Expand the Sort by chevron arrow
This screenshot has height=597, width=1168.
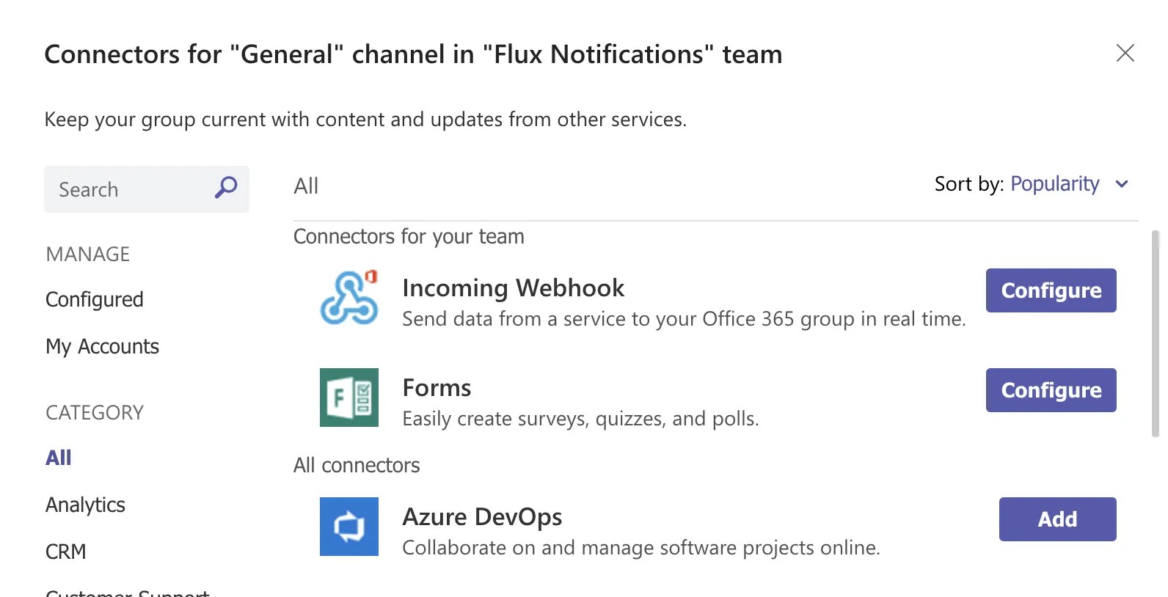tap(1122, 184)
